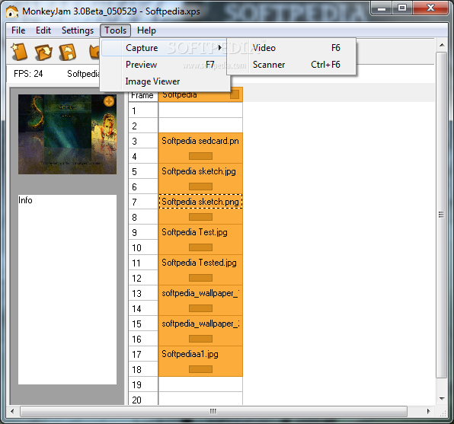Click frame number 20 row header
Image resolution: width=454 pixels, height=424 pixels.
[x=143, y=399]
